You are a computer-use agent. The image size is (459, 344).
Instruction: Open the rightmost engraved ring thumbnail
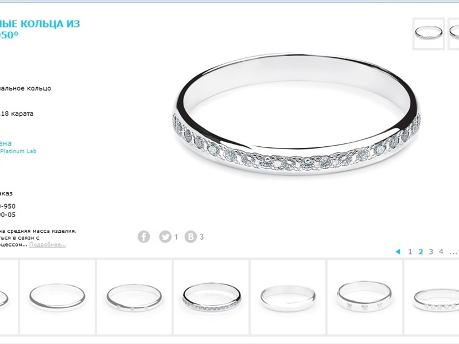[432, 297]
